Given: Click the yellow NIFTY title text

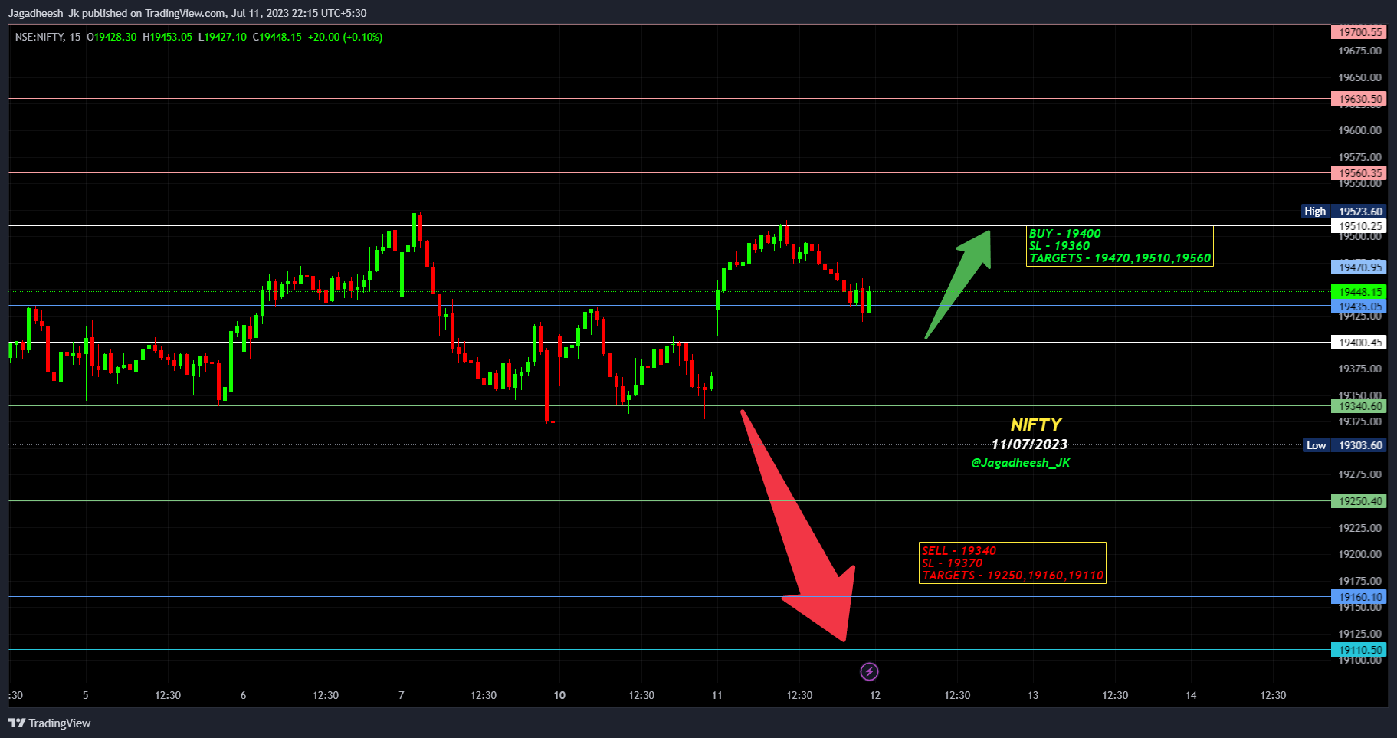Looking at the screenshot, I should pos(1036,425).
